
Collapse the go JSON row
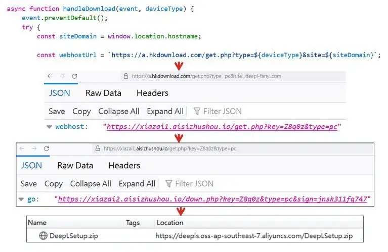pyautogui.click(x=21, y=199)
